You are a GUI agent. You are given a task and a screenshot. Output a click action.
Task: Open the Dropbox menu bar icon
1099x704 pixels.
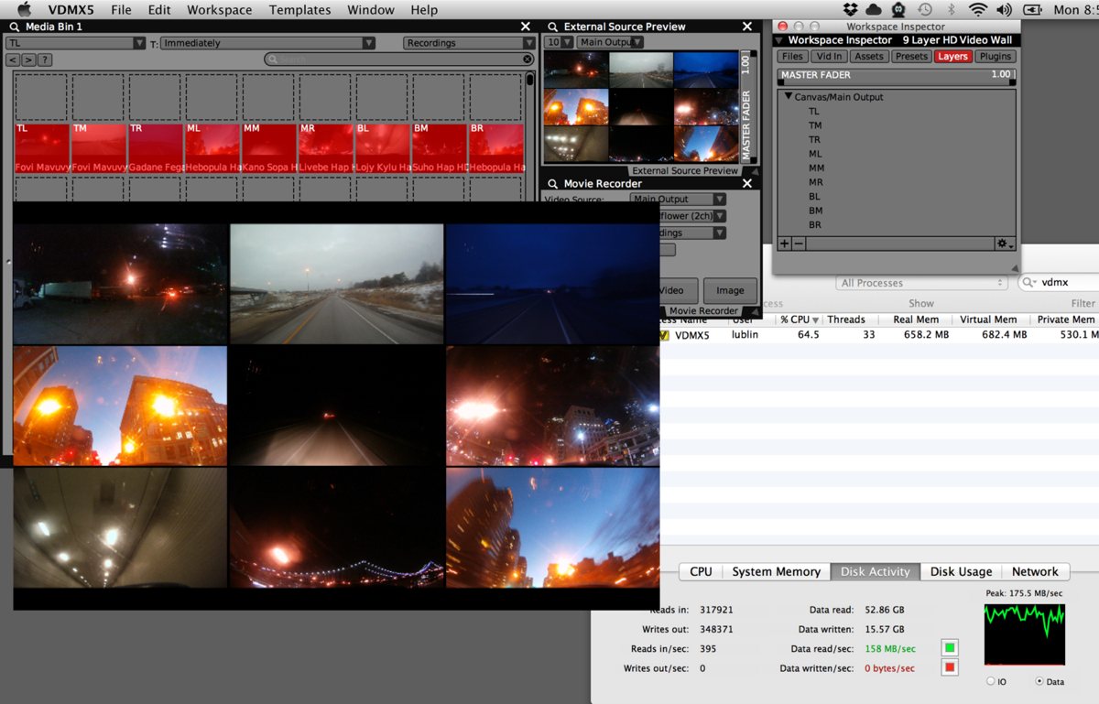pyautogui.click(x=850, y=10)
